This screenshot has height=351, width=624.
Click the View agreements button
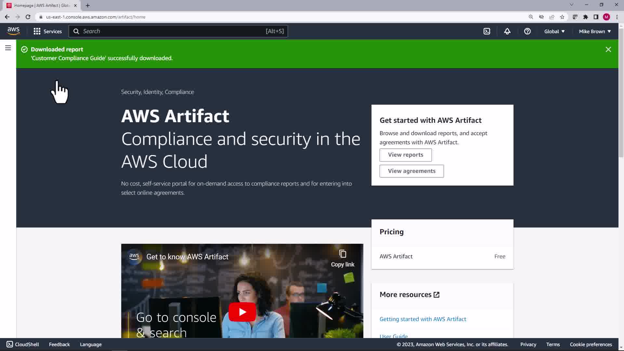pyautogui.click(x=411, y=171)
